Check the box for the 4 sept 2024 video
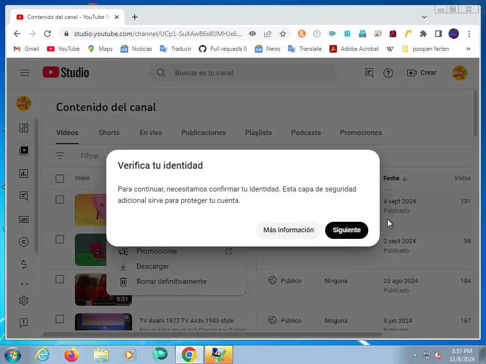Viewport: 486px width, 364px height. coord(60,200)
